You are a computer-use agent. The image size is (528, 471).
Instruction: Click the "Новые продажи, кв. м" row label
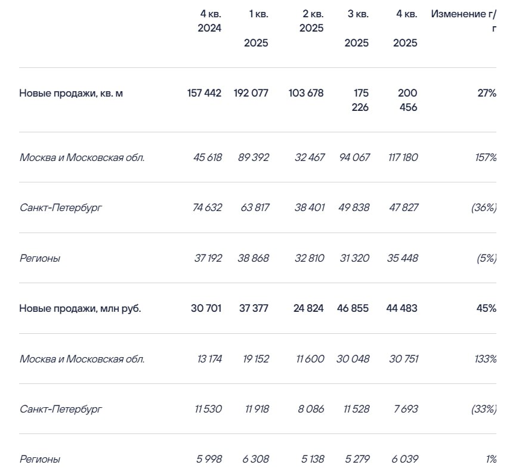71,93
